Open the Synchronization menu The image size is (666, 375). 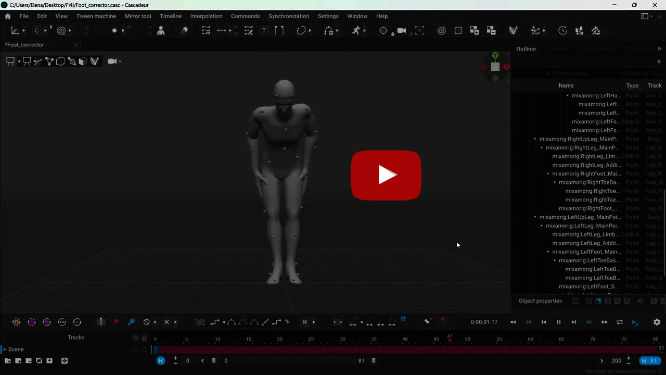pos(289,16)
